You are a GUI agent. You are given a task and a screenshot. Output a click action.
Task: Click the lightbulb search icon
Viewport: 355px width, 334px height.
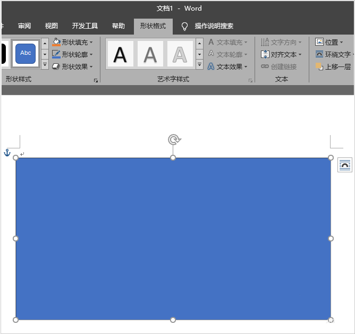(184, 27)
